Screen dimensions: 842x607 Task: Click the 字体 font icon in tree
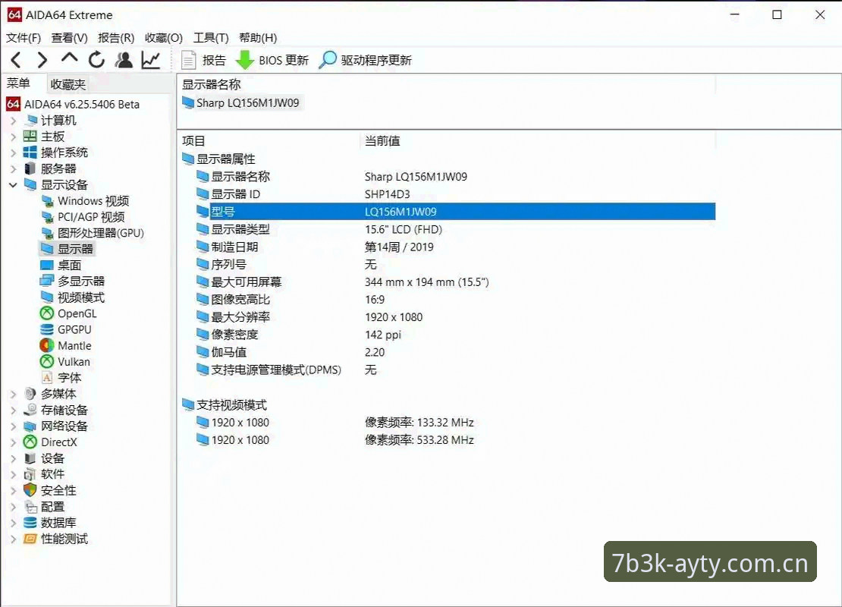[x=47, y=378]
